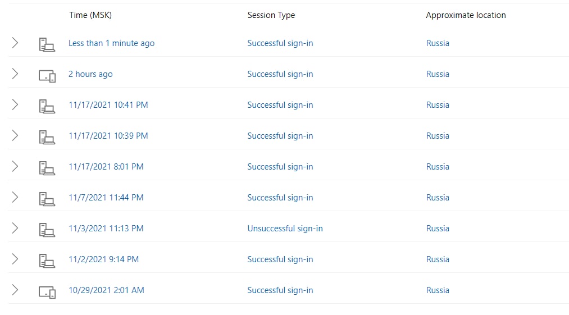Click 'Russia' location in 11/2/2021 9:14 PM row

pos(438,259)
